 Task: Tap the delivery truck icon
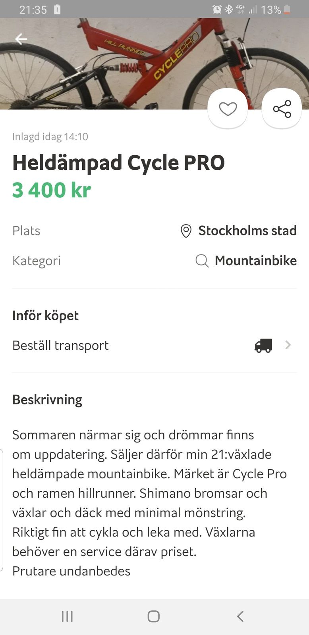[263, 346]
